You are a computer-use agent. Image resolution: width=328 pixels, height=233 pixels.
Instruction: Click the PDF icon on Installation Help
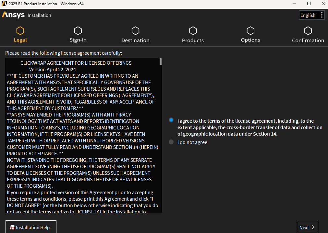pos(12,227)
